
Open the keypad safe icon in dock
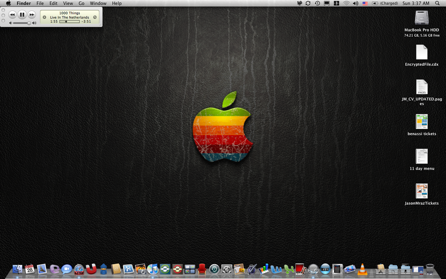(338, 269)
